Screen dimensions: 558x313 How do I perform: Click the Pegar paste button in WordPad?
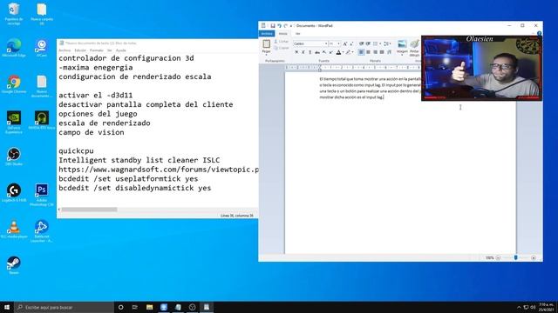pyautogui.click(x=266, y=47)
